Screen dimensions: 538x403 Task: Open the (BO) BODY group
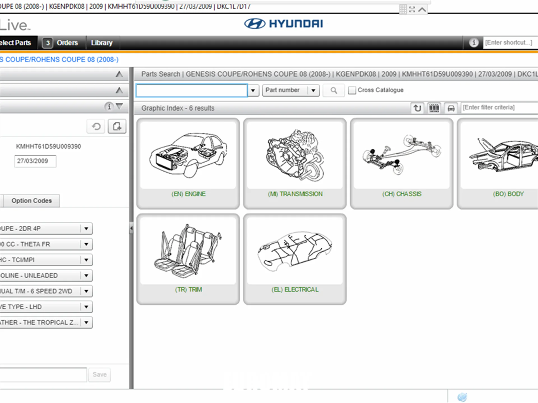coord(498,164)
